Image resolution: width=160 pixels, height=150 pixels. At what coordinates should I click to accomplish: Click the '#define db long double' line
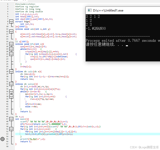pyautogui.click(x=29, y=11)
